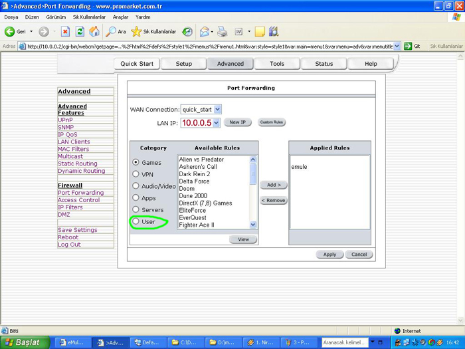Switch to the Tools tab

277,64
